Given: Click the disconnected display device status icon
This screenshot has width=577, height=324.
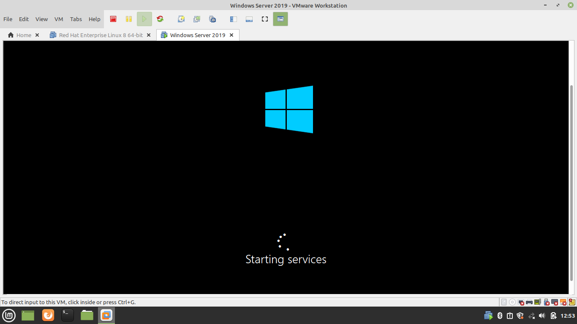Looking at the screenshot, I should coord(555,302).
